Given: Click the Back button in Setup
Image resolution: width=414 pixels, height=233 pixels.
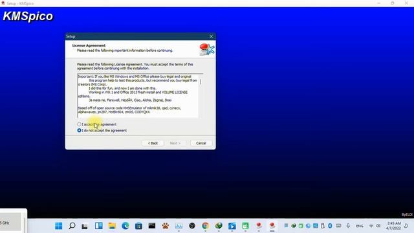Looking at the screenshot, I should (x=153, y=143).
